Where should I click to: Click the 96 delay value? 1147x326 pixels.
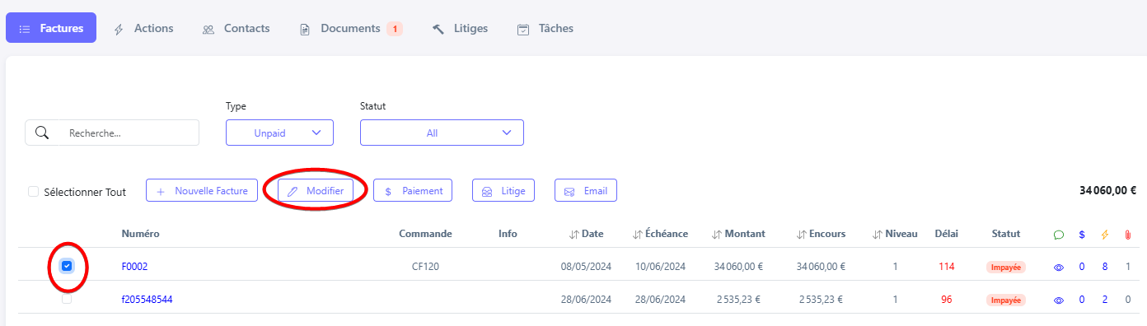pos(946,300)
